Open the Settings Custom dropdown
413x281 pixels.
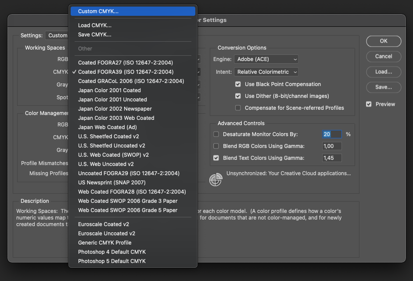57,35
